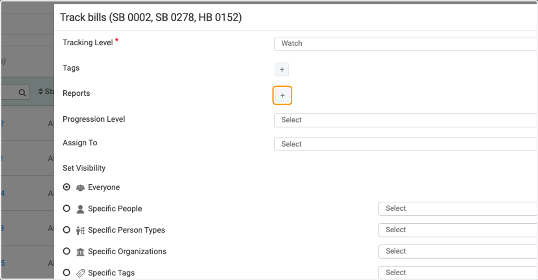Click the Specific Person Types icon
Image resolution: width=538 pixels, height=280 pixels.
coord(80,230)
